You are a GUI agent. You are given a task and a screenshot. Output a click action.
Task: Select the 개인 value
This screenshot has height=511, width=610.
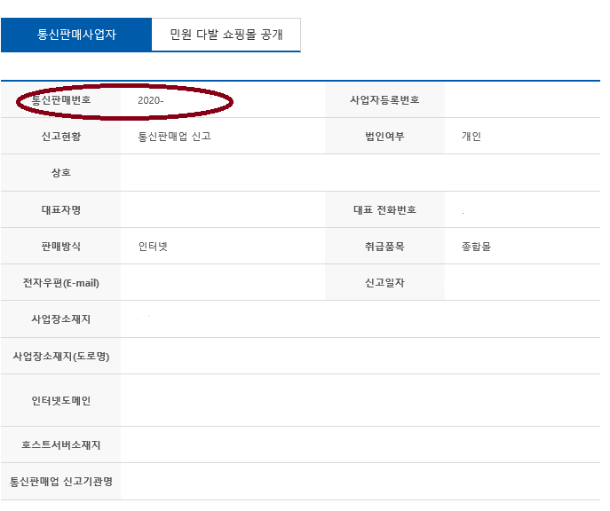(x=471, y=137)
